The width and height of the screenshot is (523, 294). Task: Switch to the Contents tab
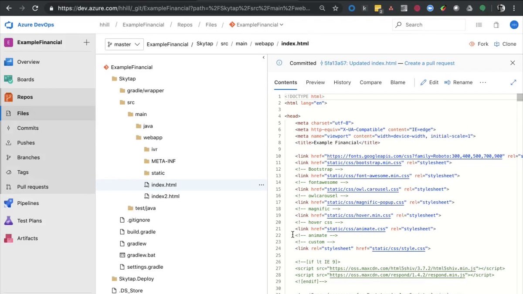[285, 82]
